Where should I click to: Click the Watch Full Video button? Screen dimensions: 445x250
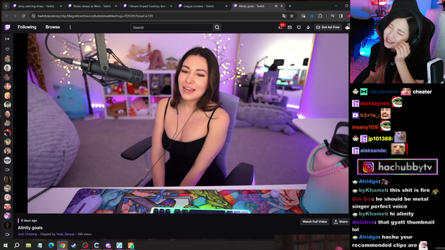pyautogui.click(x=314, y=222)
